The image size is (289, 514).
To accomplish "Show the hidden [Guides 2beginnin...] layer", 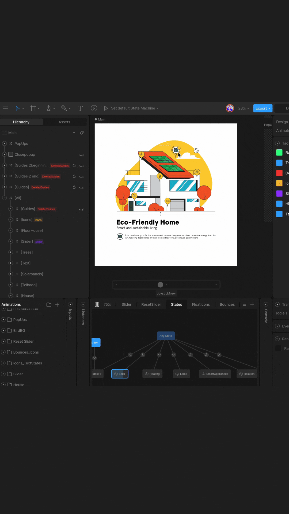I will pos(81,166).
